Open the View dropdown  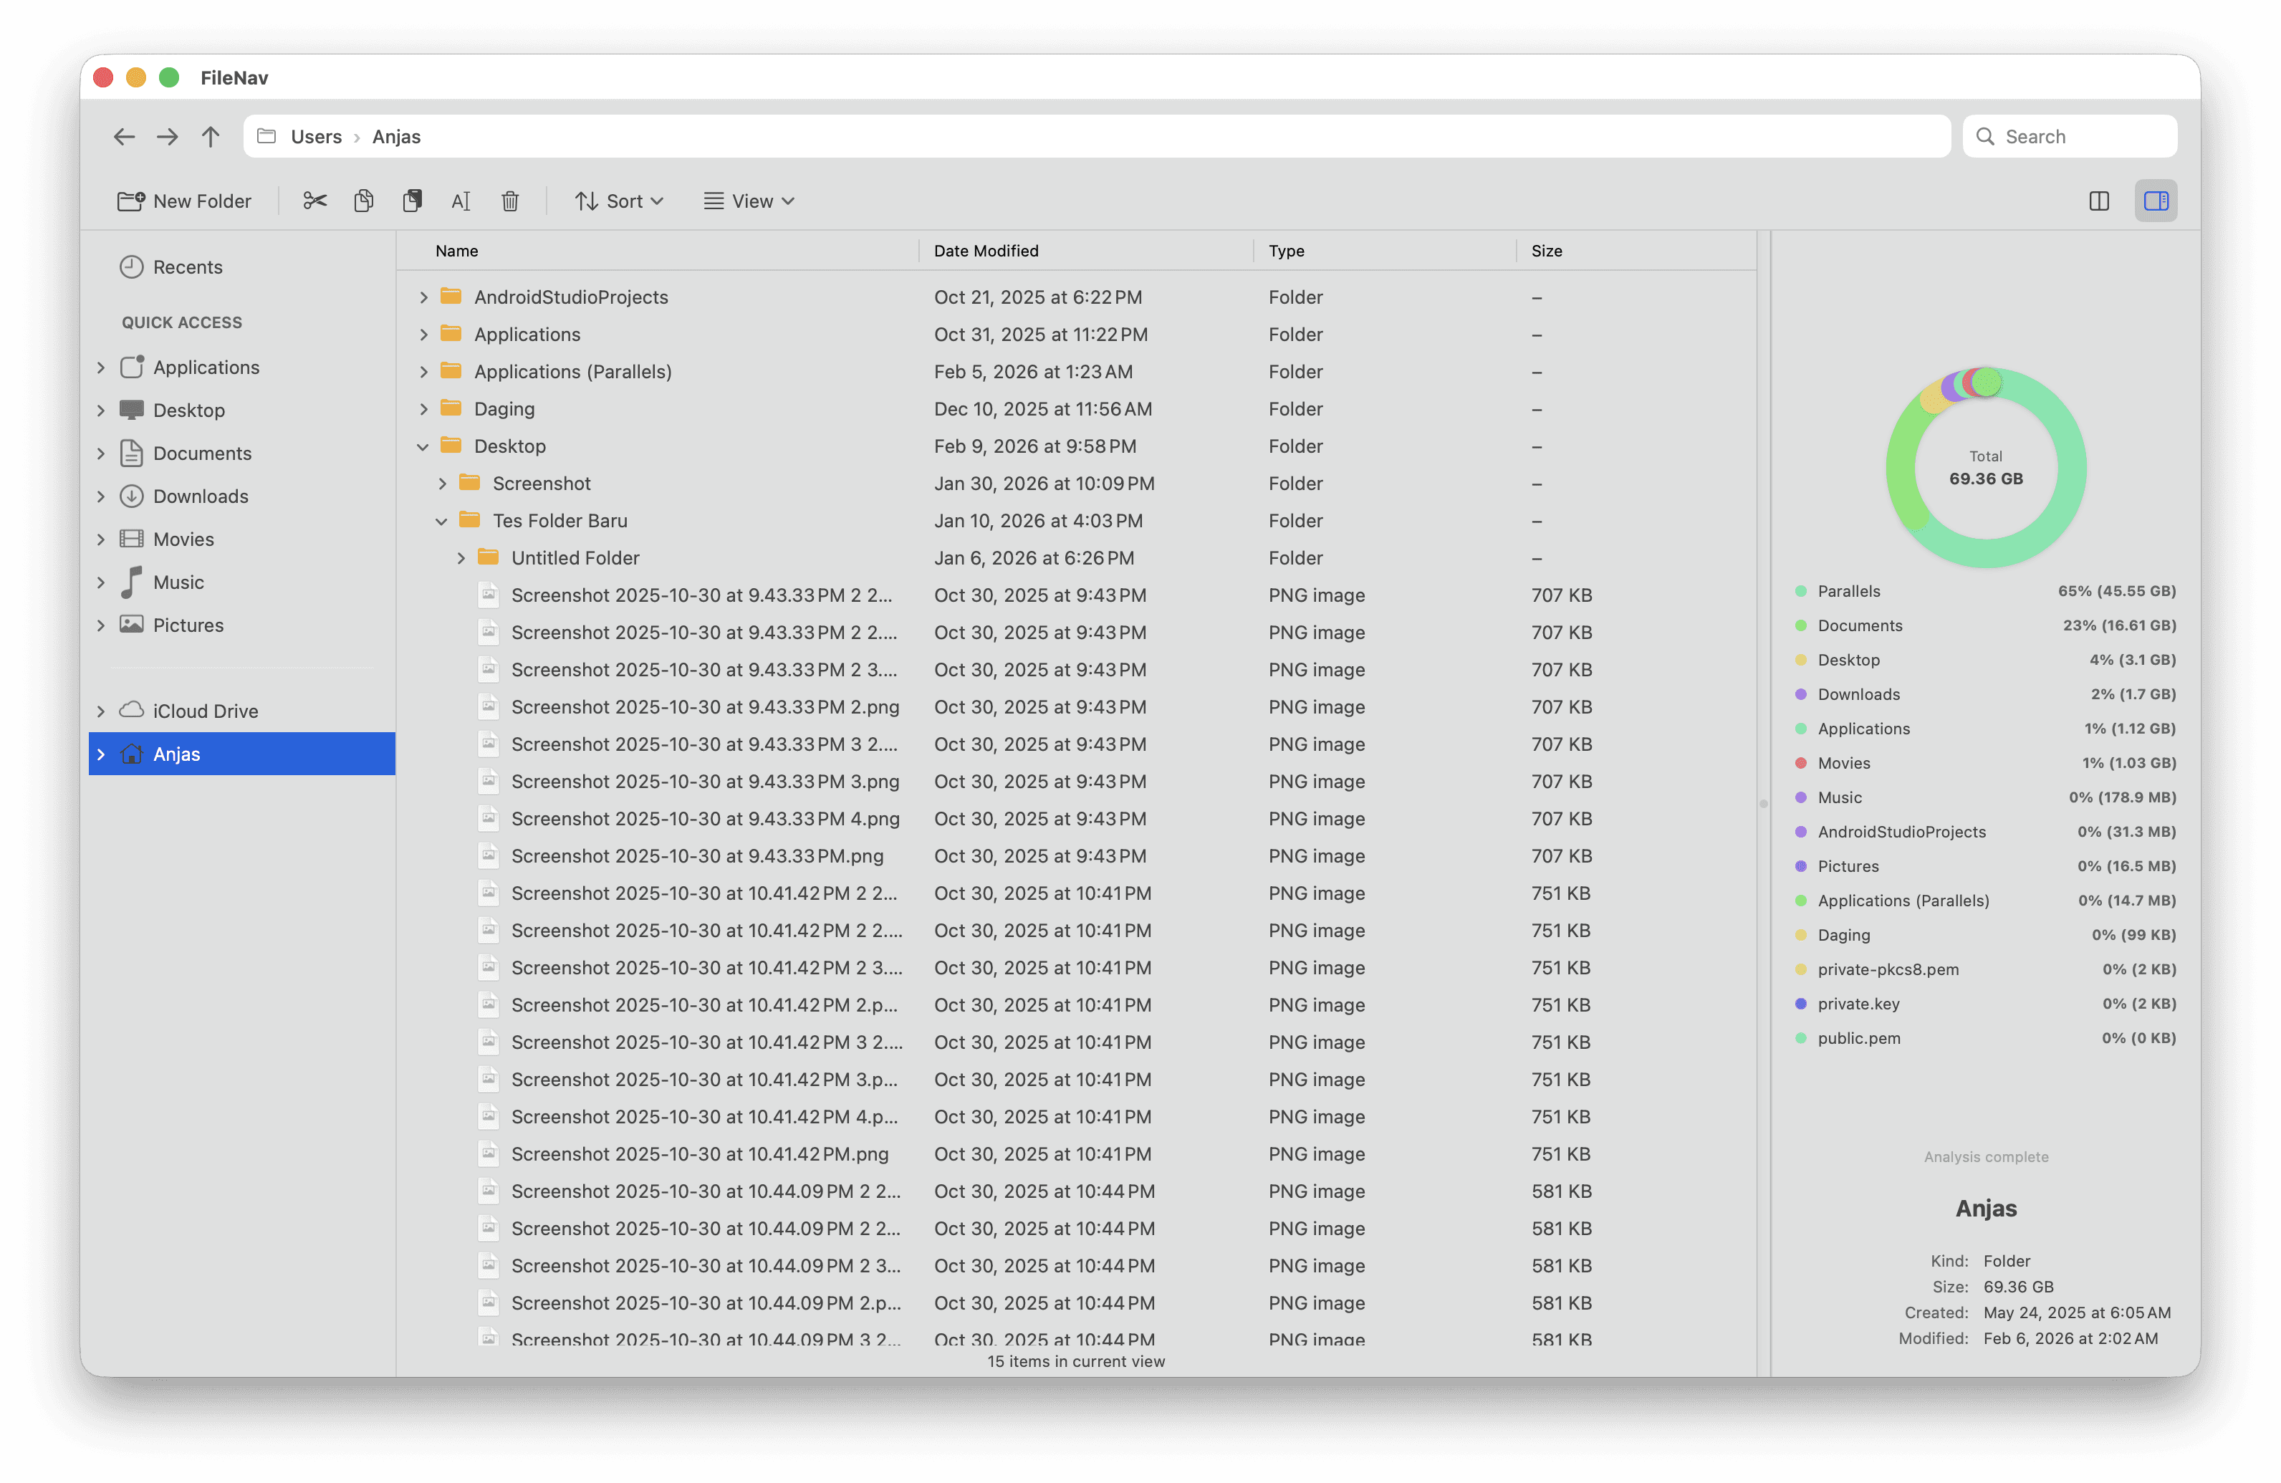point(749,201)
